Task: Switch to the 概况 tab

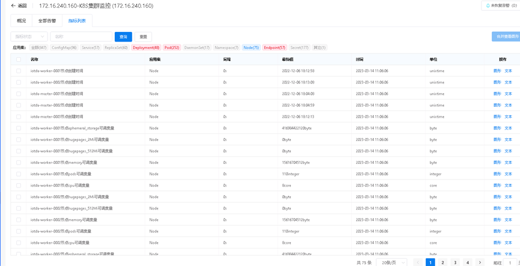Action: pos(21,20)
